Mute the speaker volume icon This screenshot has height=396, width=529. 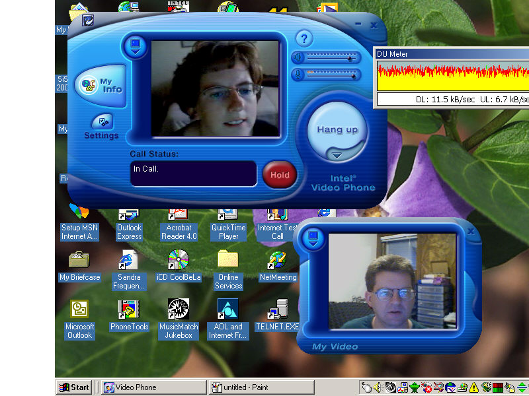[298, 57]
